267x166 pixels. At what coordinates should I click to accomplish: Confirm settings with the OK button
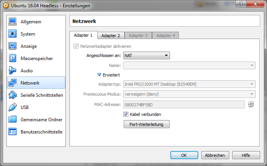pyautogui.click(x=184, y=155)
